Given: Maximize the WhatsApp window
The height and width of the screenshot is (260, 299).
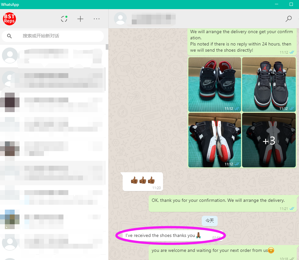Looking at the screenshot, I should 291,4.
